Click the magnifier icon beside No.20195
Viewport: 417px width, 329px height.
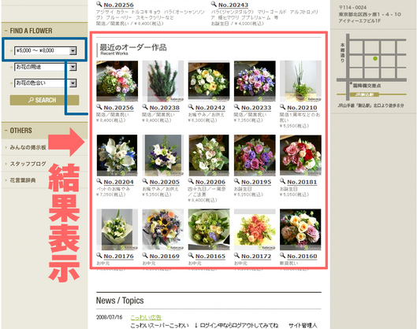pyautogui.click(x=236, y=181)
